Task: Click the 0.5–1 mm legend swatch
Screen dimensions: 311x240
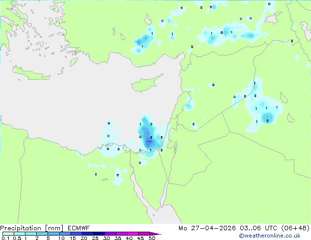Action: point(20,234)
